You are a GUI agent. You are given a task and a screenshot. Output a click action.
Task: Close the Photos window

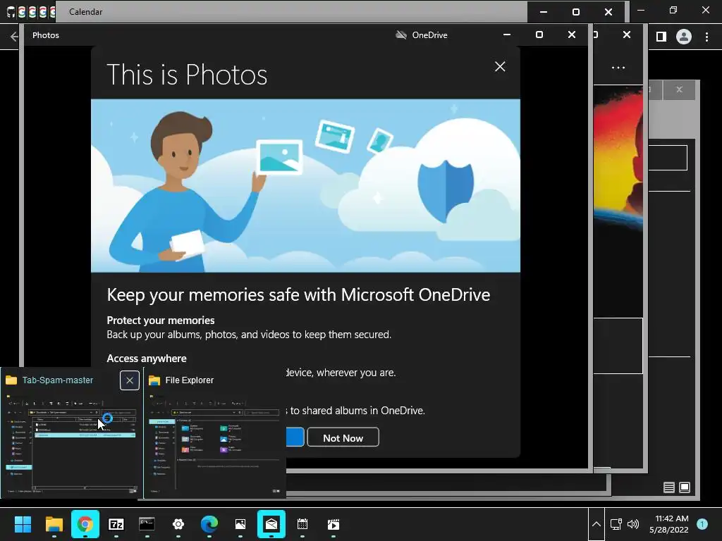[571, 35]
